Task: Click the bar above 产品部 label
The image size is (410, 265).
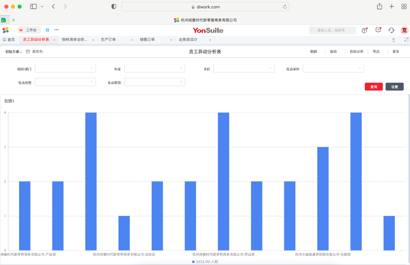Action: 25,216
